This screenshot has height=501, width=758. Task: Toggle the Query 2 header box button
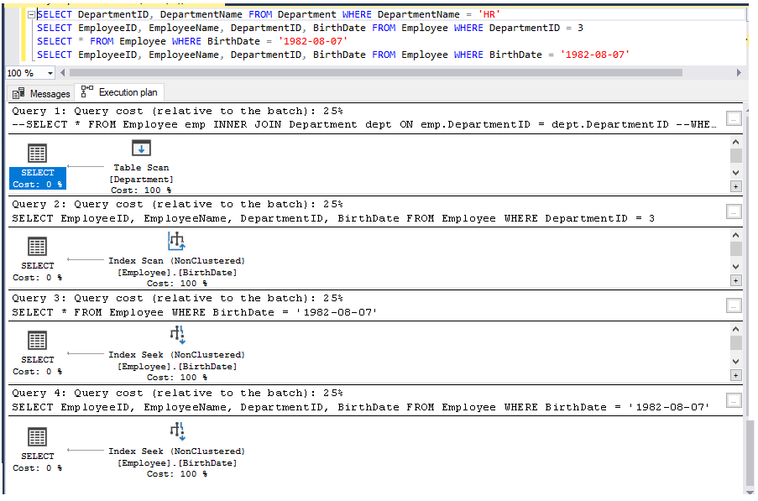(x=734, y=212)
